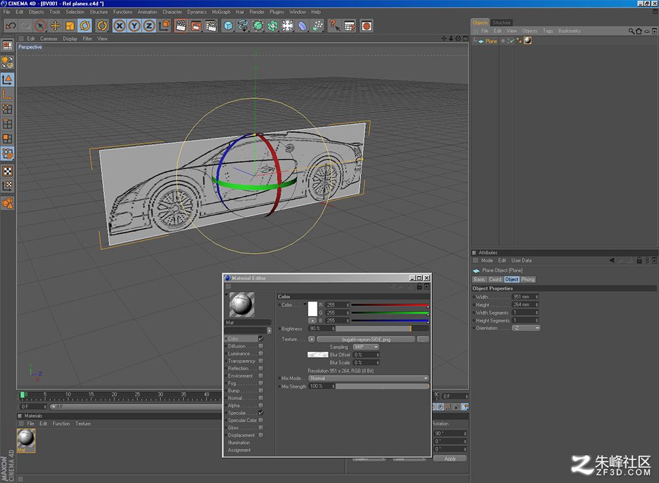Open the deformer objects icon
Viewport: 659px width, 483px height.
302,26
